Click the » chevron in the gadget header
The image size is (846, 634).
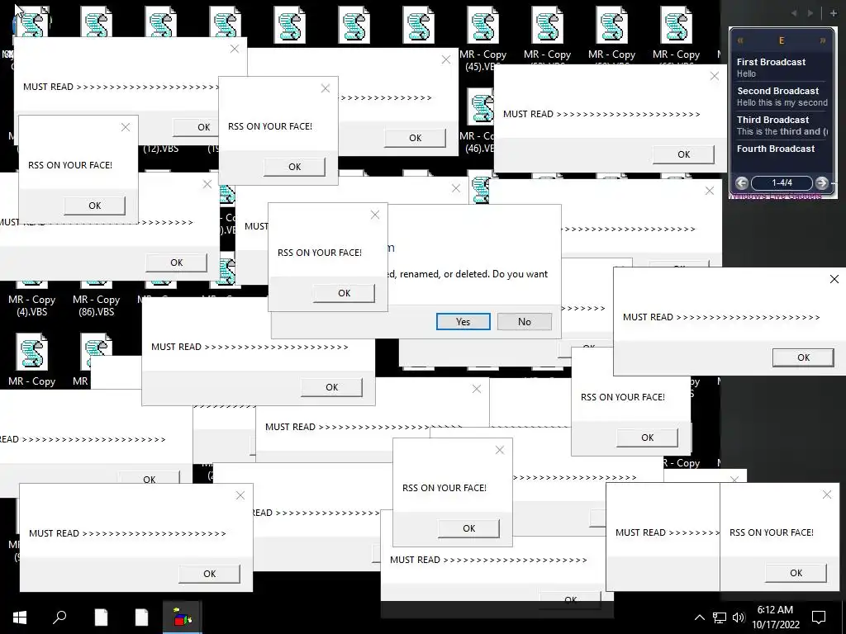pyautogui.click(x=822, y=40)
